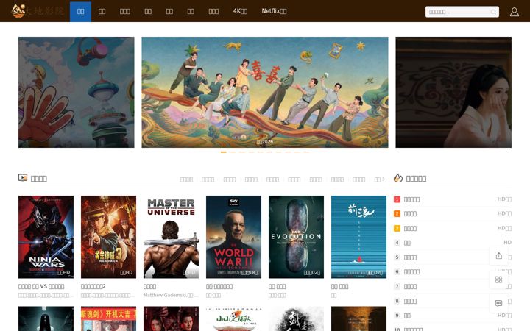Open the Master of the Universe poster
The image size is (530, 331).
click(x=171, y=237)
